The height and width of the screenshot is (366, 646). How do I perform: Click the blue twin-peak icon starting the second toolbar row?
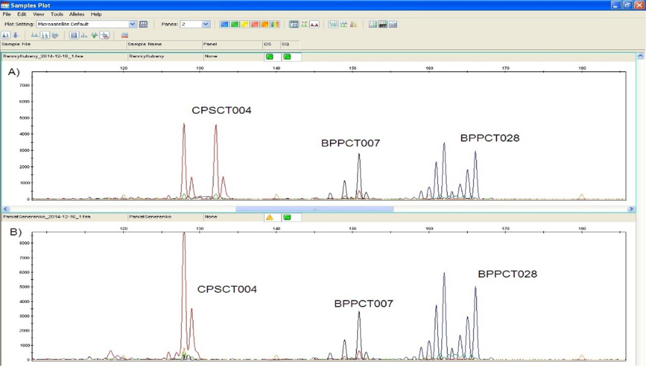pyautogui.click(x=6, y=35)
